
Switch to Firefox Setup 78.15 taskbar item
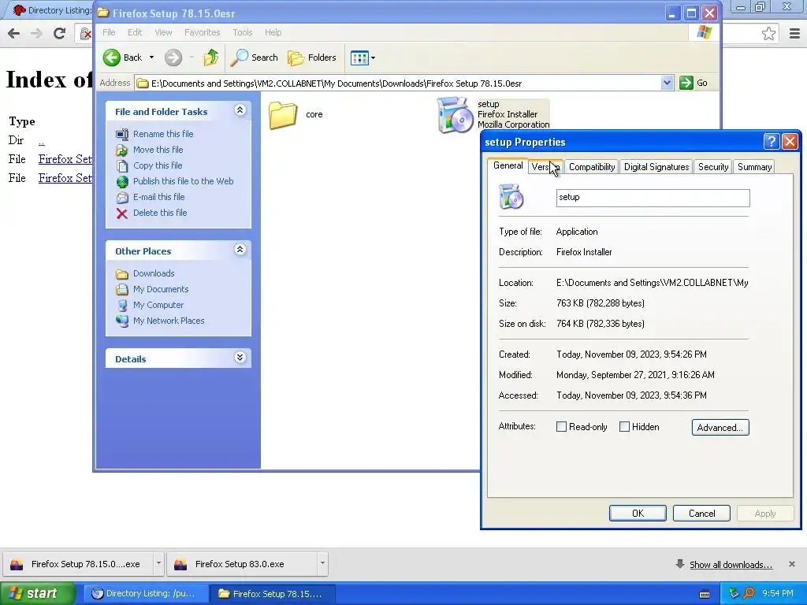[273, 594]
